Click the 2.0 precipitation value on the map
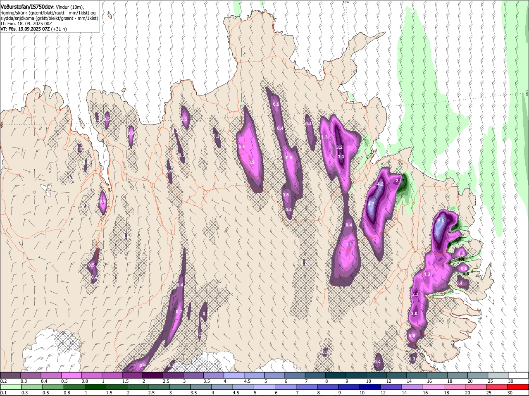The height and width of the screenshot is (396, 529). pyautogui.click(x=414, y=314)
